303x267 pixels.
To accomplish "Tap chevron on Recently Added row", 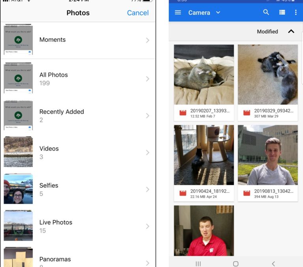I will click(147, 116).
